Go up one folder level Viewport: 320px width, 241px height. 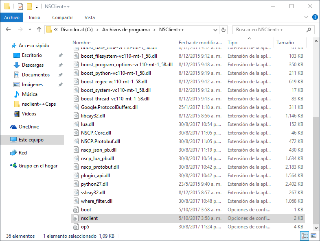(x=39, y=30)
